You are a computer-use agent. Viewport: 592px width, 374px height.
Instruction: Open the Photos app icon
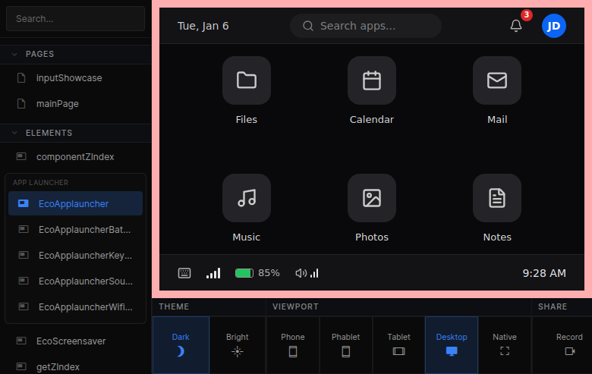click(x=371, y=198)
